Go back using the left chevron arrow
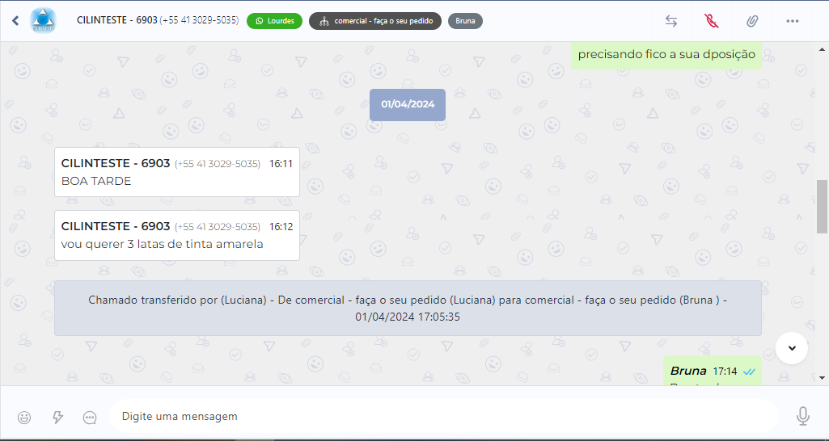Screen dimensions: 829x441 (x=15, y=21)
